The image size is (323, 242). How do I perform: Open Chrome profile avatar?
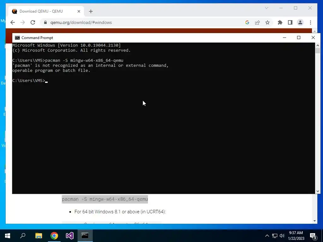tap(300, 22)
